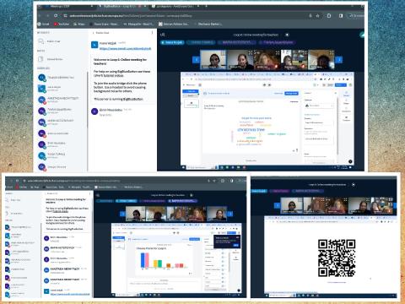
Task: Switch to the first top browser tab
Action: click(x=67, y=6)
